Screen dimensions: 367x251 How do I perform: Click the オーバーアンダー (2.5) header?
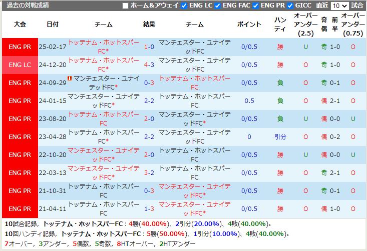pos(306,24)
